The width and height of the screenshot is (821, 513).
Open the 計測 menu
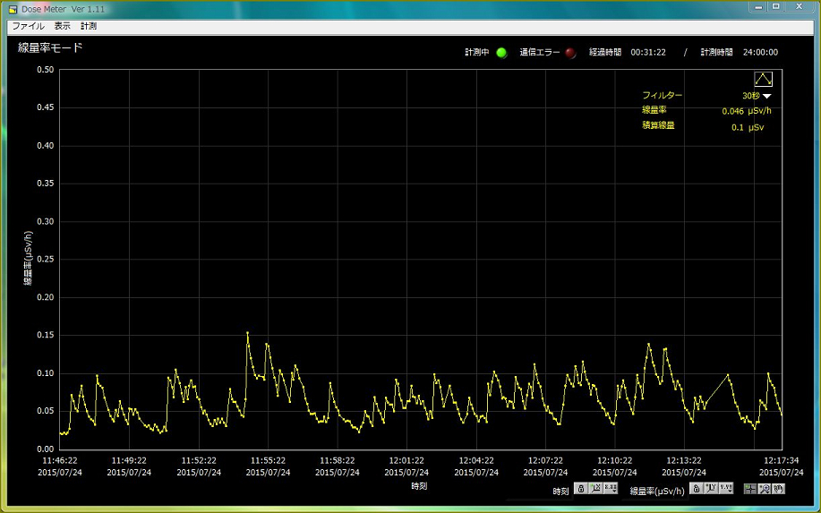pyautogui.click(x=88, y=26)
